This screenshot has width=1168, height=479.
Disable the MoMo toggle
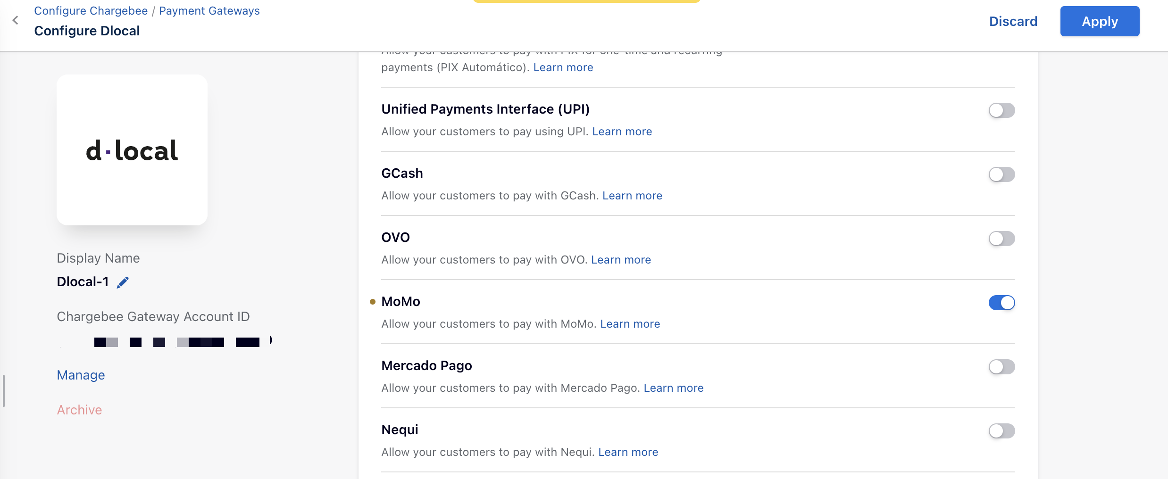1001,303
